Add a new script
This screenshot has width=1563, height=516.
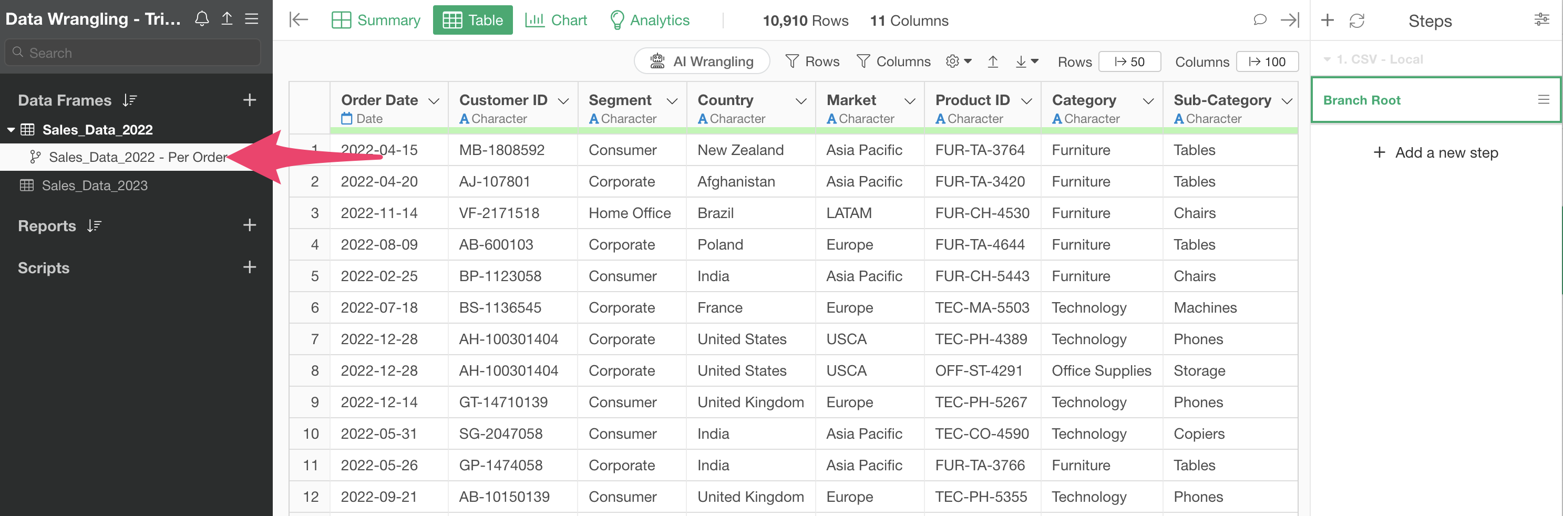click(250, 267)
